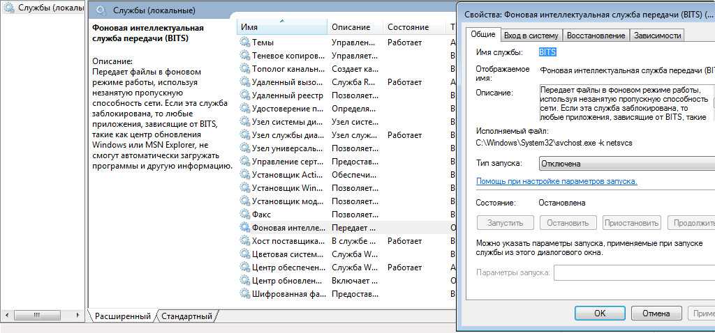Sort services by the Имя column header
715x333 pixels.
click(282, 27)
